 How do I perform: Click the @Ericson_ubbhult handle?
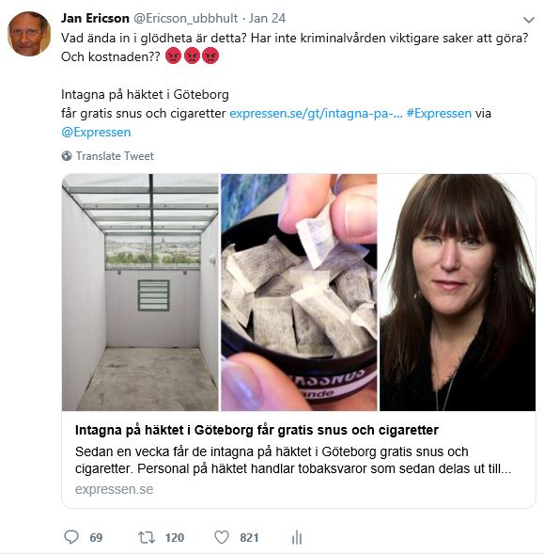coord(185,18)
